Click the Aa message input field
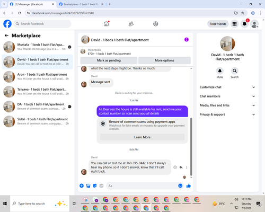This screenshot has height=212, width=265. [x=142, y=185]
